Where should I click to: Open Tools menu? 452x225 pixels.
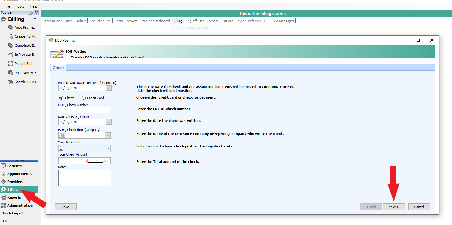pyautogui.click(x=20, y=6)
